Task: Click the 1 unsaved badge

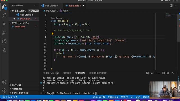Action: [x=34, y=11]
